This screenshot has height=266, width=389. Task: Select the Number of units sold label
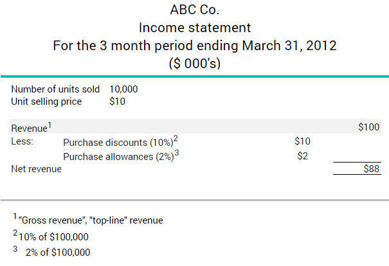(55, 89)
